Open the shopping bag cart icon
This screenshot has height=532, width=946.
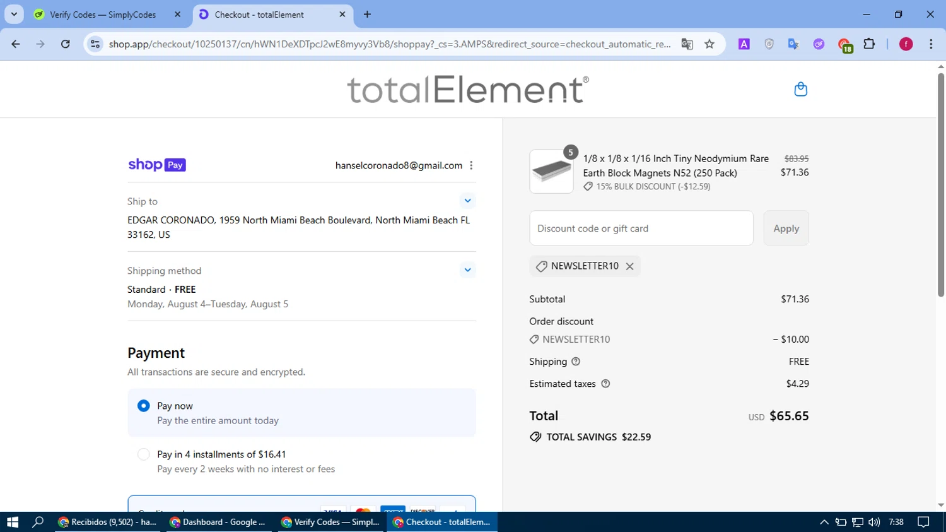pos(800,89)
